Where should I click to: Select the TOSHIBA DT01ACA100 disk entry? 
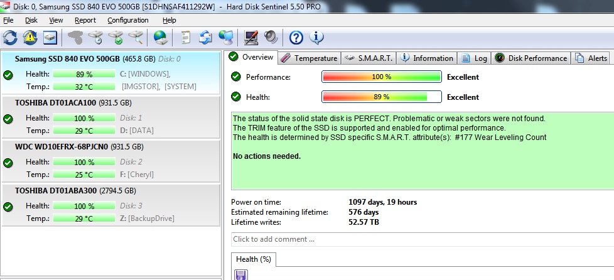pyautogui.click(x=111, y=117)
